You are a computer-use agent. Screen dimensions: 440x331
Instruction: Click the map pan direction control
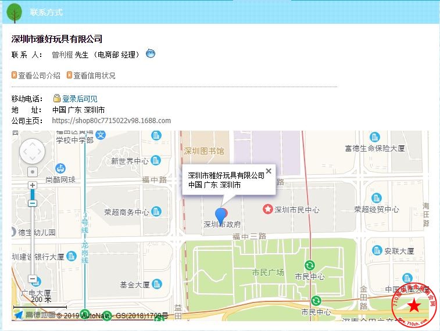click(x=33, y=152)
